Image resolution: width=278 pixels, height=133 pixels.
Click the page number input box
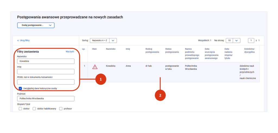251,41
